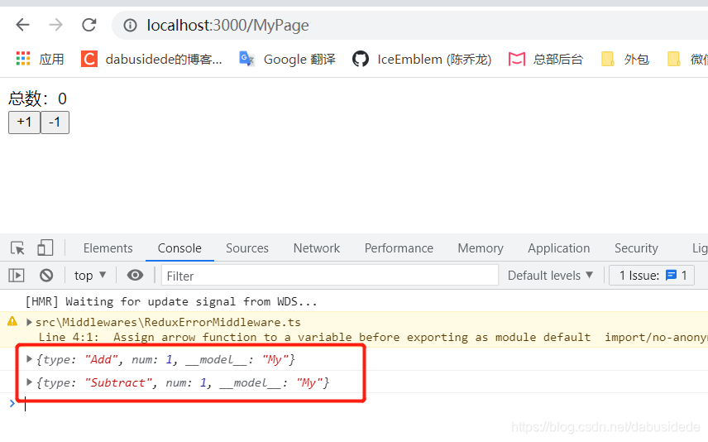Switch to the Console tab

179,248
